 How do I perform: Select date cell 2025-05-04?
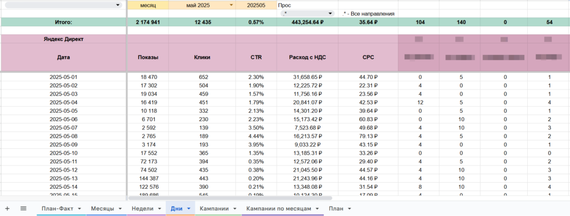click(x=63, y=103)
